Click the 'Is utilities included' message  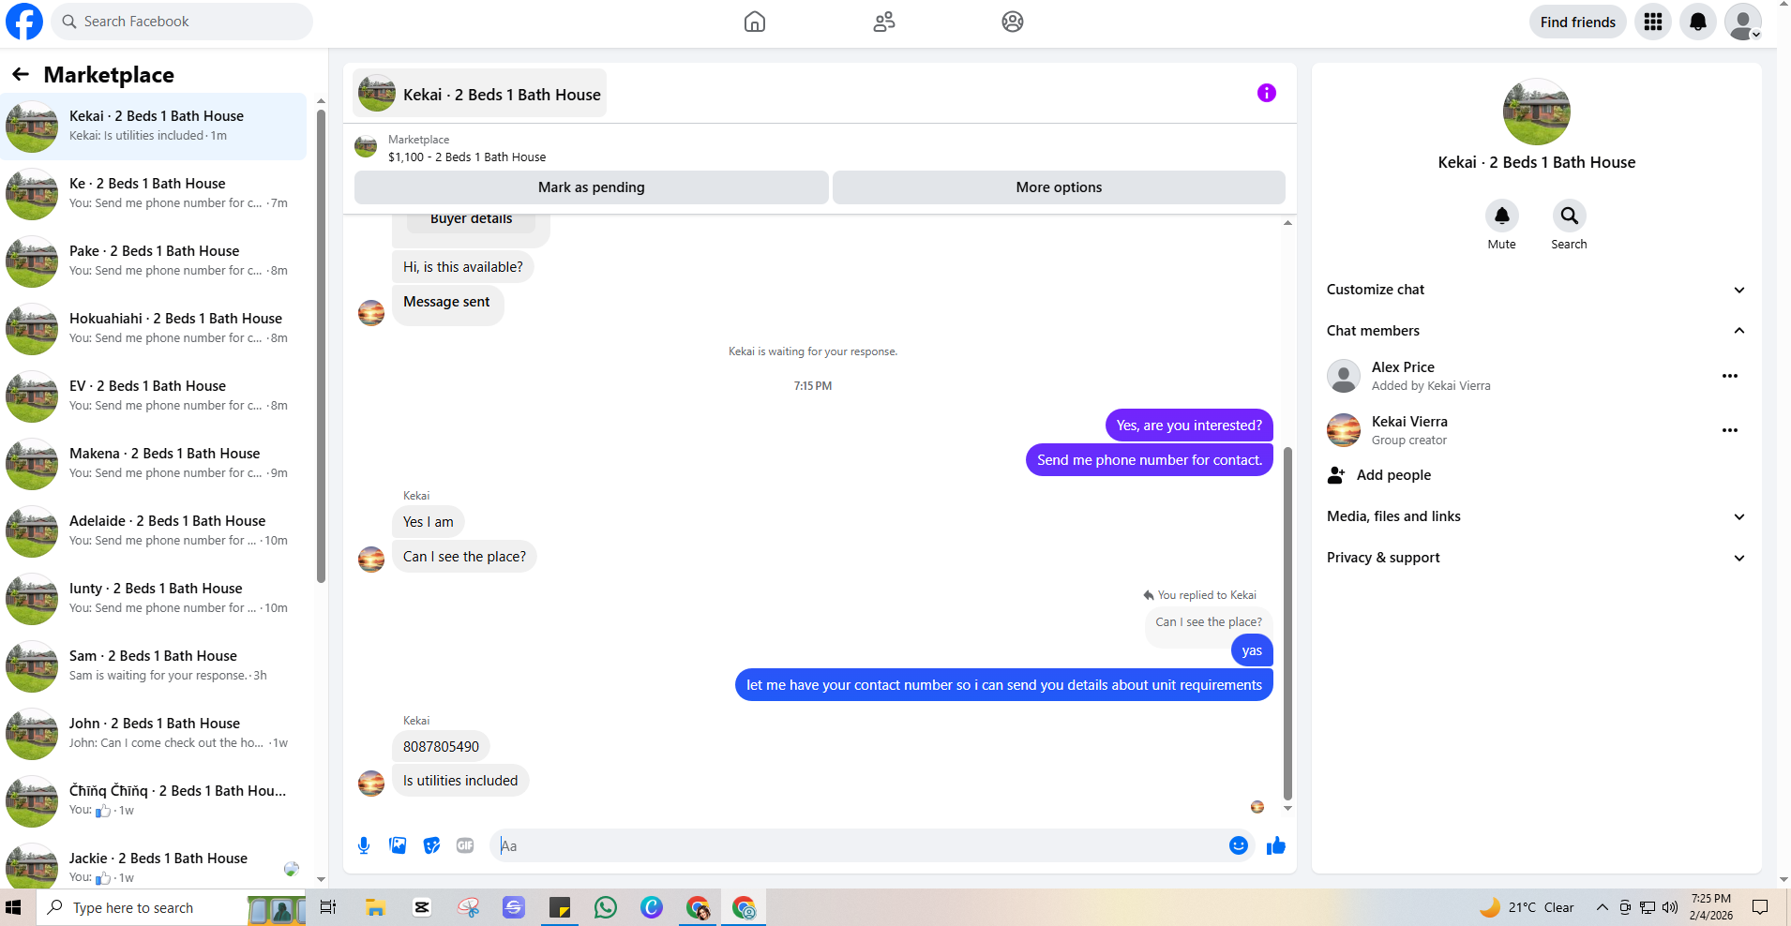click(x=460, y=781)
